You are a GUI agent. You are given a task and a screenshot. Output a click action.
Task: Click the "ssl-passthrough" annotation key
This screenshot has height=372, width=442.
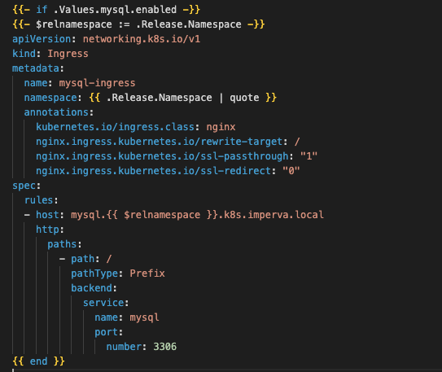click(x=162, y=156)
